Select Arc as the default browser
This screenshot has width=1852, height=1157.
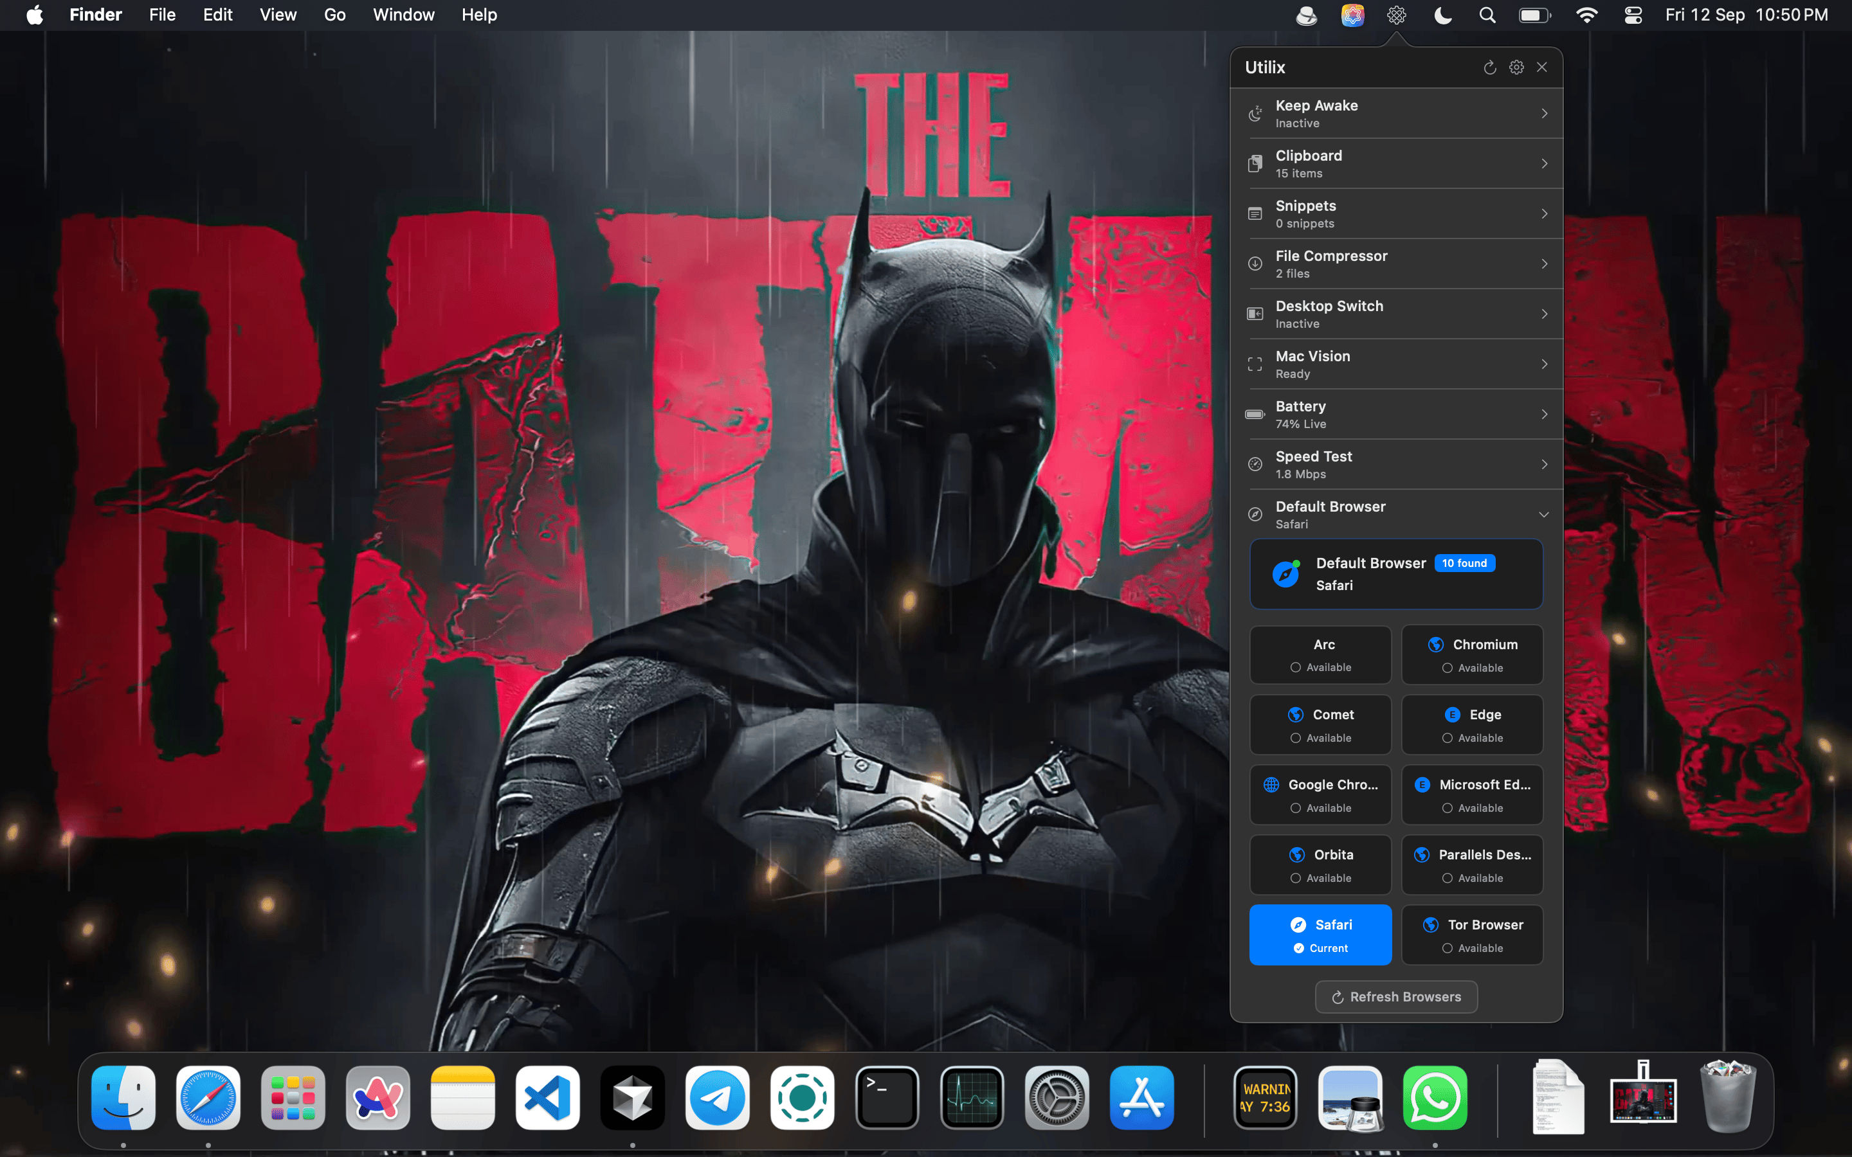point(1320,655)
